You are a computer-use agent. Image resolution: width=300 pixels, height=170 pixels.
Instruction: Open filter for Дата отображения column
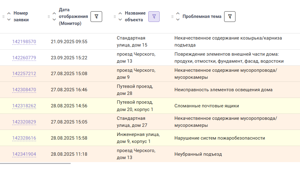(96, 16)
